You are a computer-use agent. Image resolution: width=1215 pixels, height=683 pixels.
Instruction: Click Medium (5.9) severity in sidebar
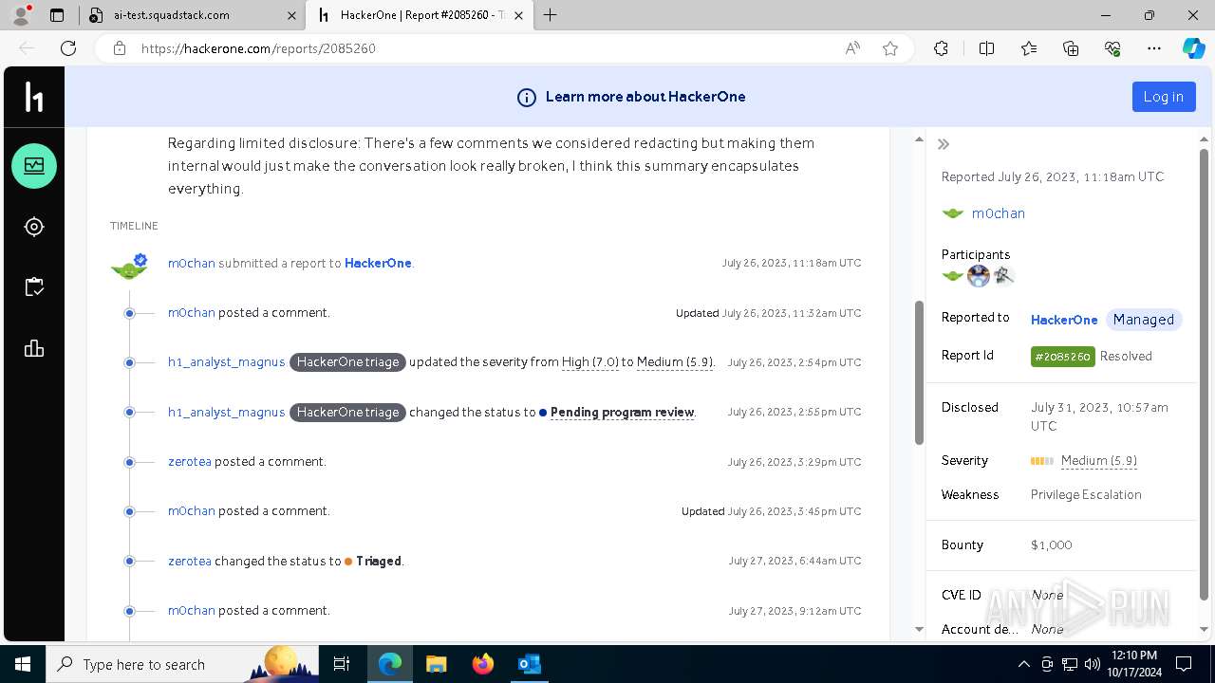(1099, 460)
